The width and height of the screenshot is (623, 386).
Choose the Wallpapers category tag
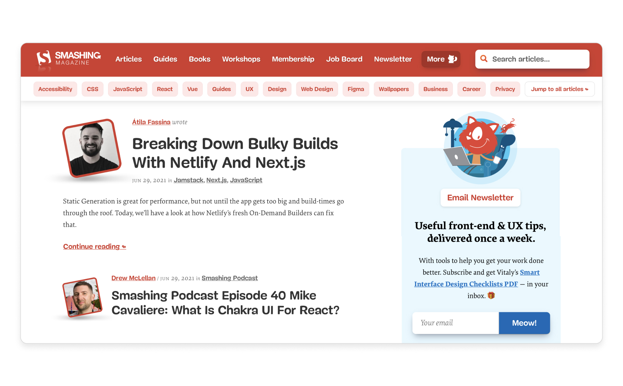pyautogui.click(x=393, y=89)
